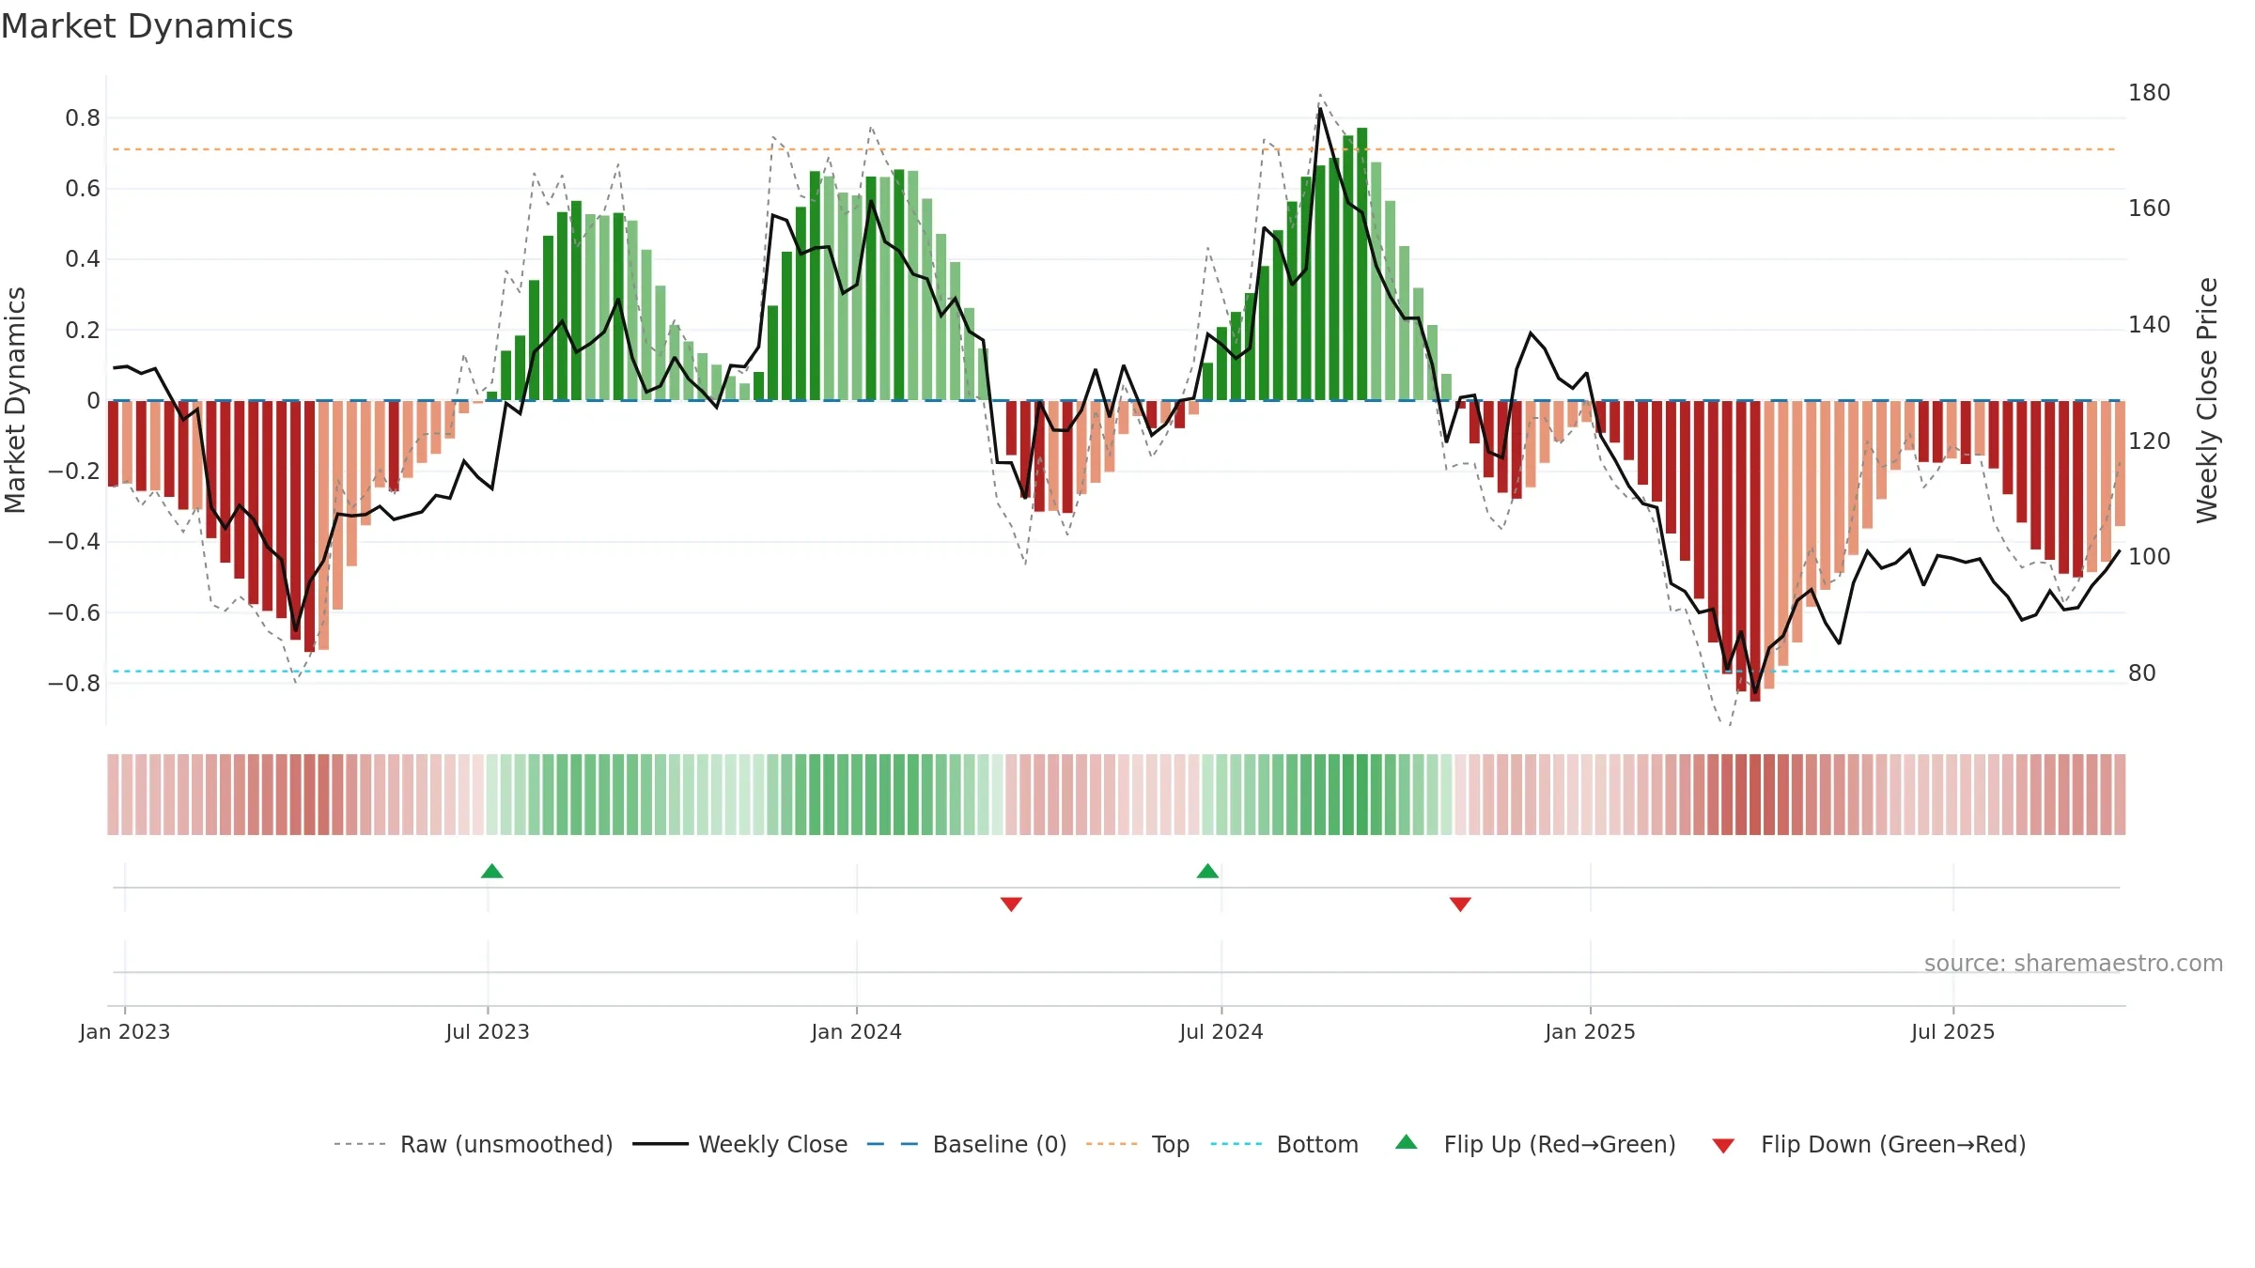Select the Flip Up marker near Jul 2023

[491, 871]
